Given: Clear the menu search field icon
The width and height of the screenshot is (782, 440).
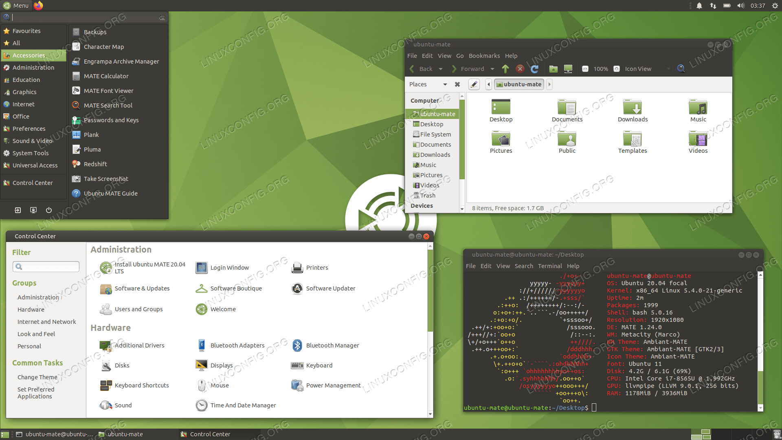Looking at the screenshot, I should click(162, 18).
